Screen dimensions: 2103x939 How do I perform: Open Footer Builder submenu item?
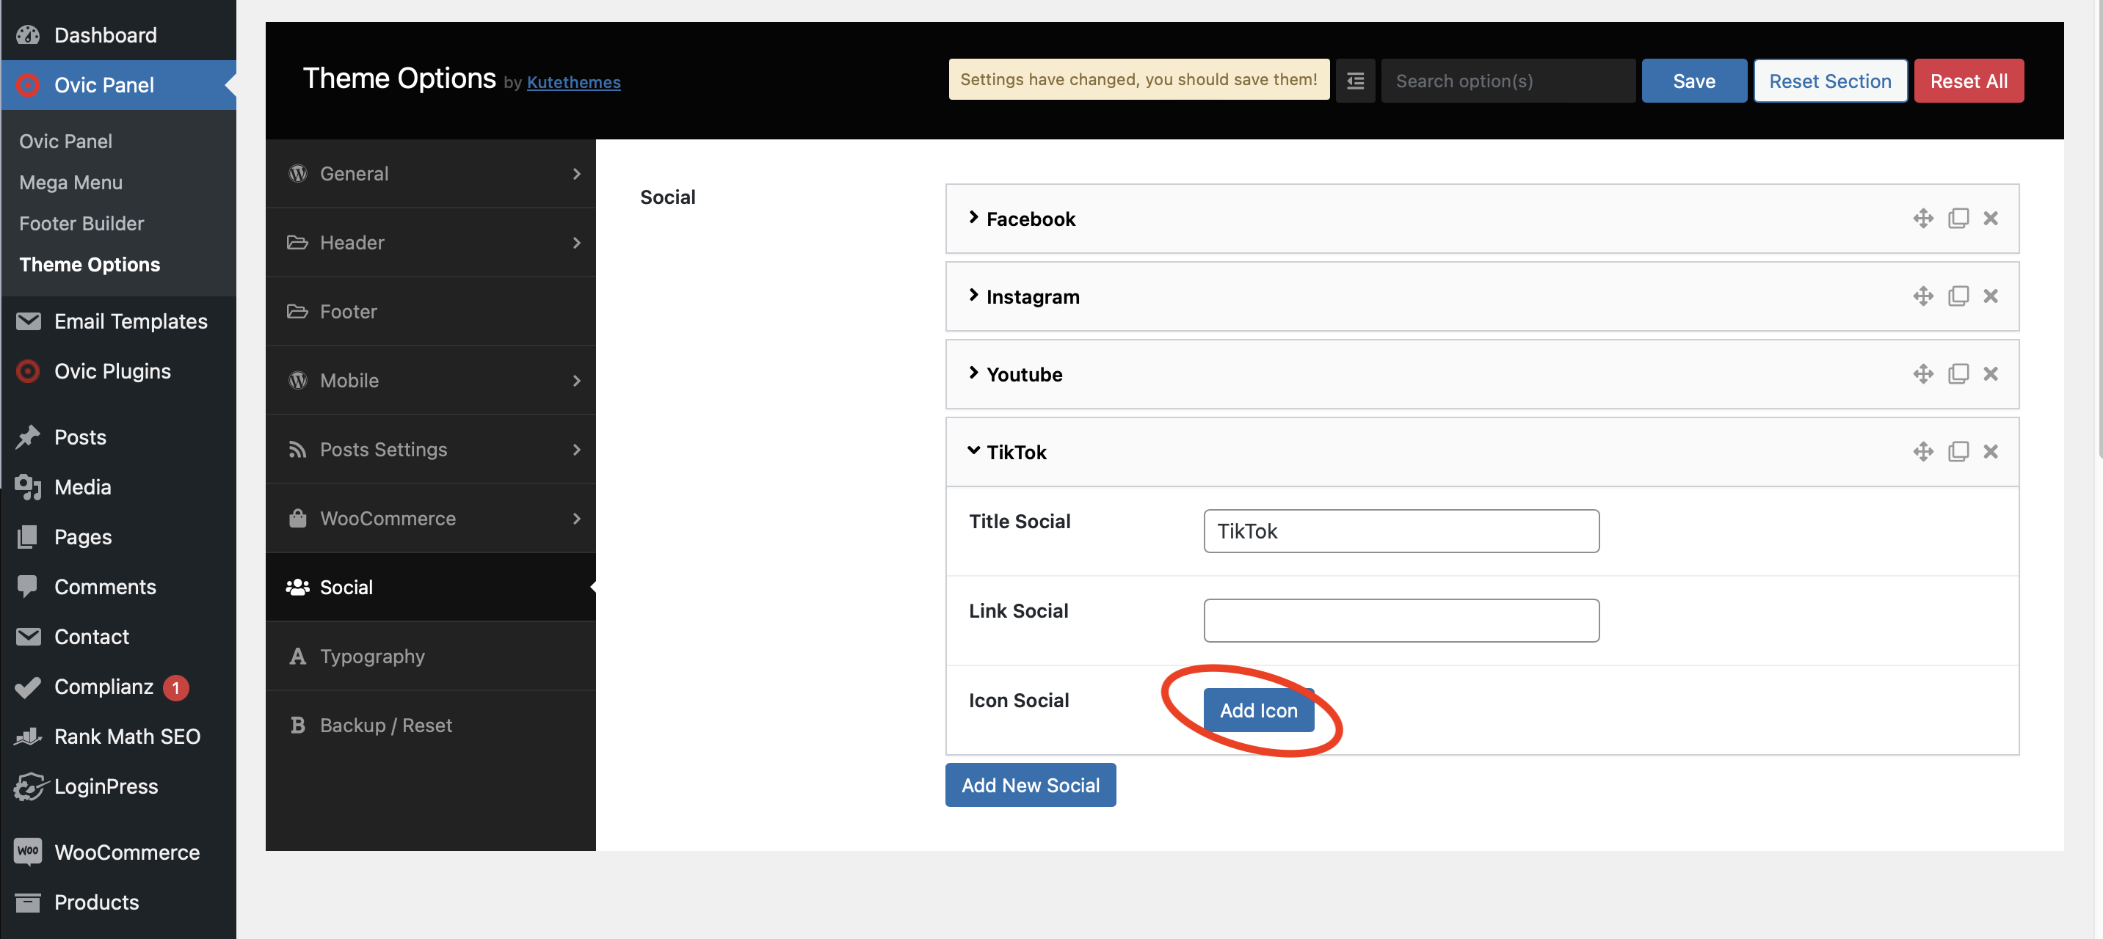(81, 223)
